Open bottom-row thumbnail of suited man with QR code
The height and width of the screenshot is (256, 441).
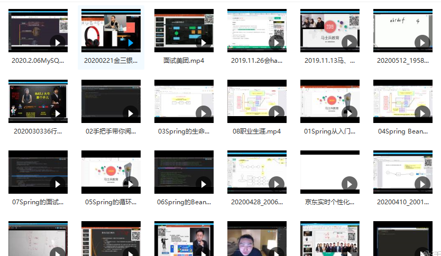point(183,239)
